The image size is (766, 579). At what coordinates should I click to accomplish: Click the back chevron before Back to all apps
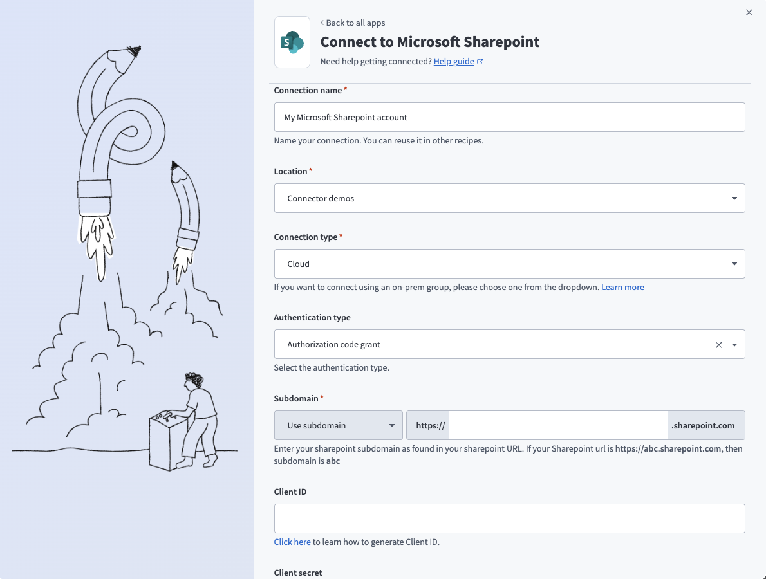[x=322, y=23]
